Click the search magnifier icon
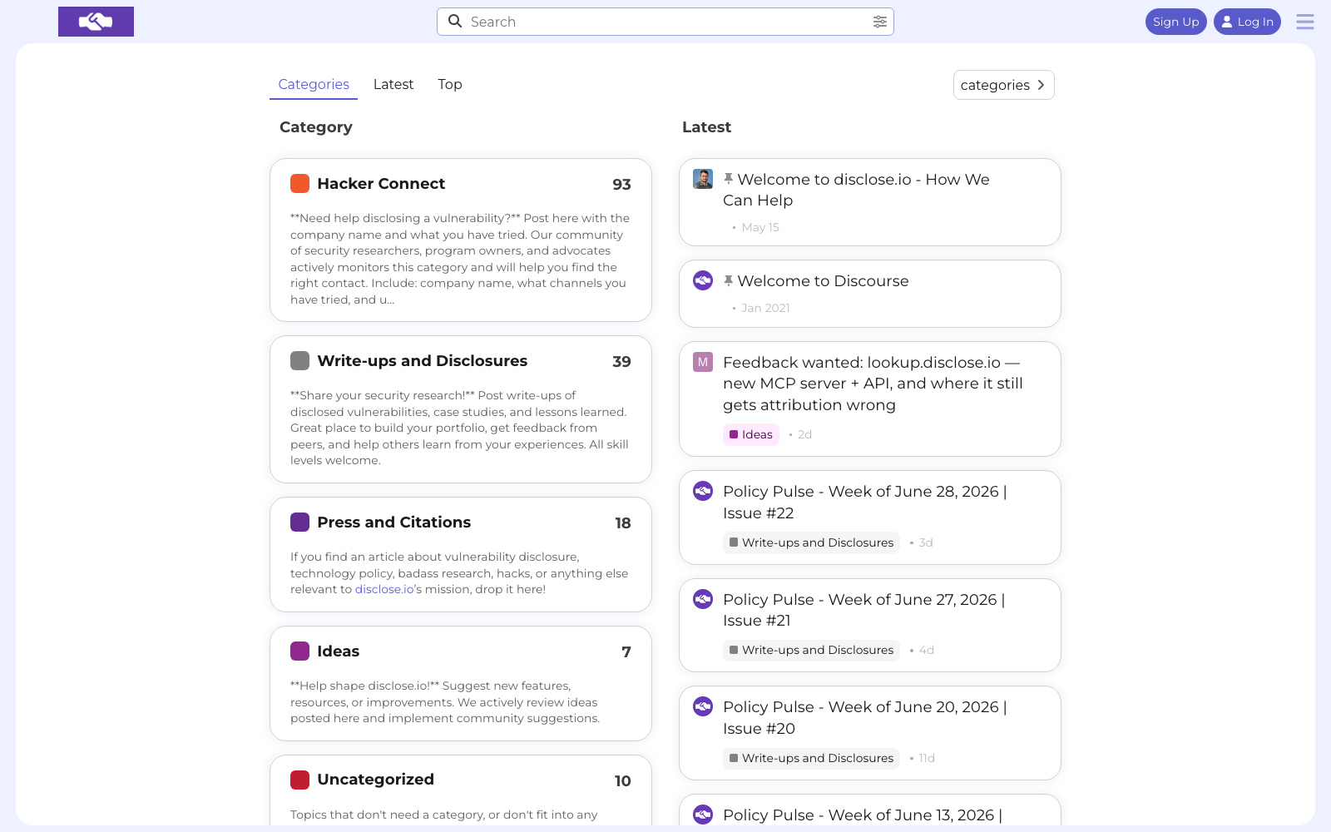This screenshot has height=832, width=1331. (455, 21)
